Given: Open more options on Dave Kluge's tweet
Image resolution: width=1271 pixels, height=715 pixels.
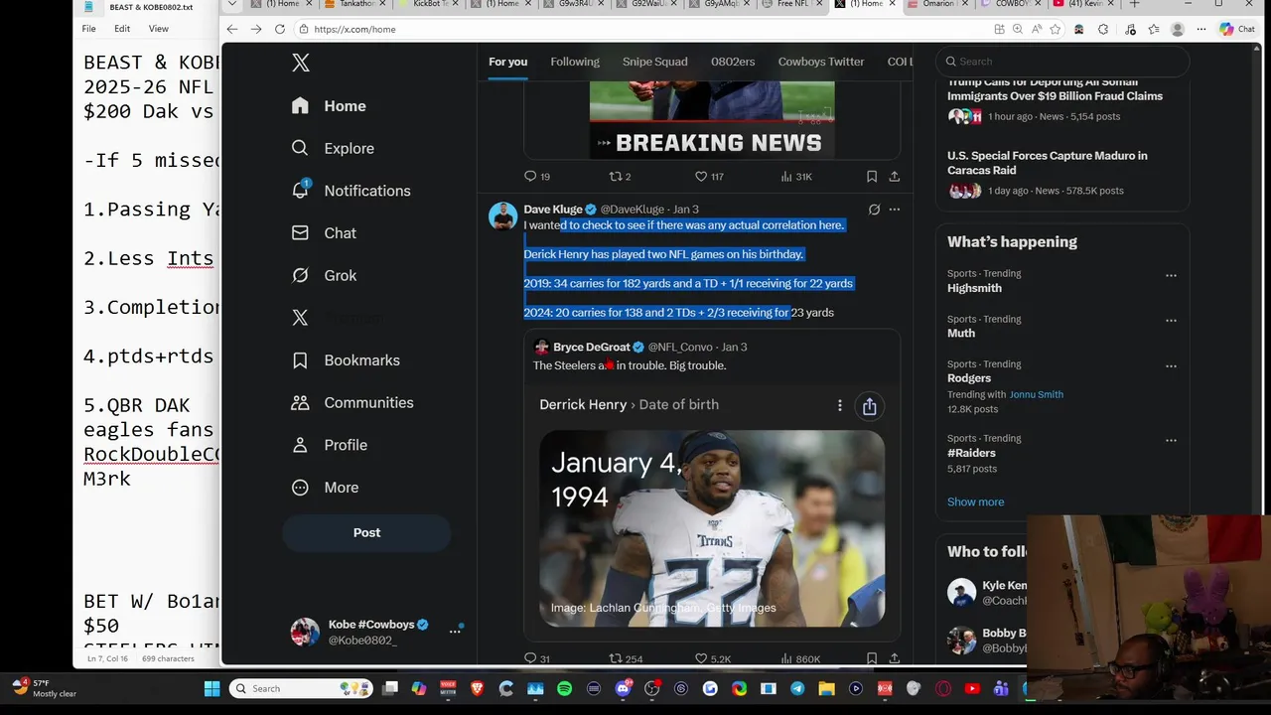Looking at the screenshot, I should coord(895,210).
